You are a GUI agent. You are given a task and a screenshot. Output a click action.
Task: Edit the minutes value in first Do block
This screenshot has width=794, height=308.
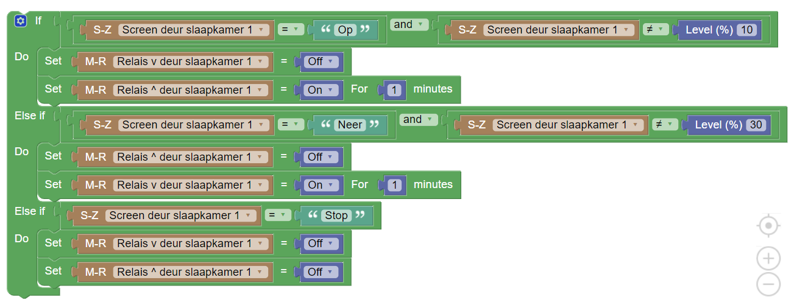[x=395, y=90]
